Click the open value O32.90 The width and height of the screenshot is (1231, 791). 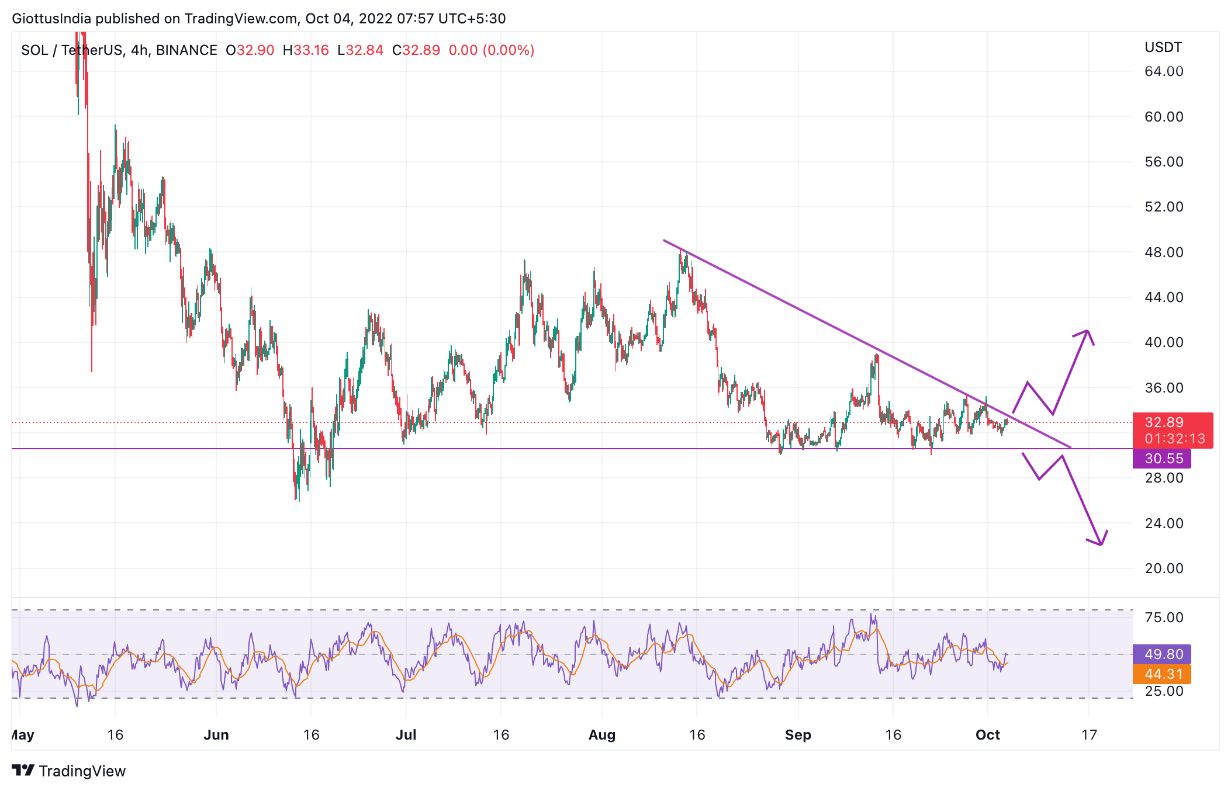(x=250, y=50)
